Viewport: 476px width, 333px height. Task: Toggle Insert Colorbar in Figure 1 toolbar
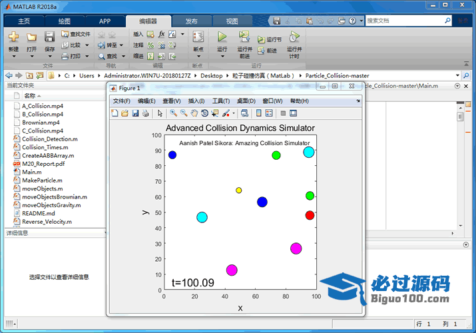coord(259,113)
